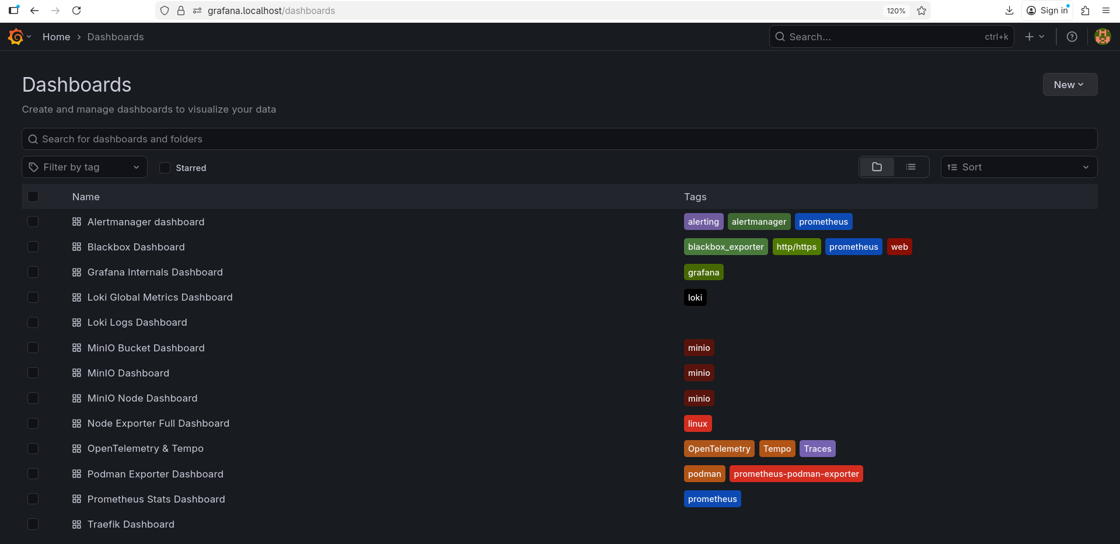Open the browser downloads panel
The height and width of the screenshot is (544, 1120).
point(1009,11)
